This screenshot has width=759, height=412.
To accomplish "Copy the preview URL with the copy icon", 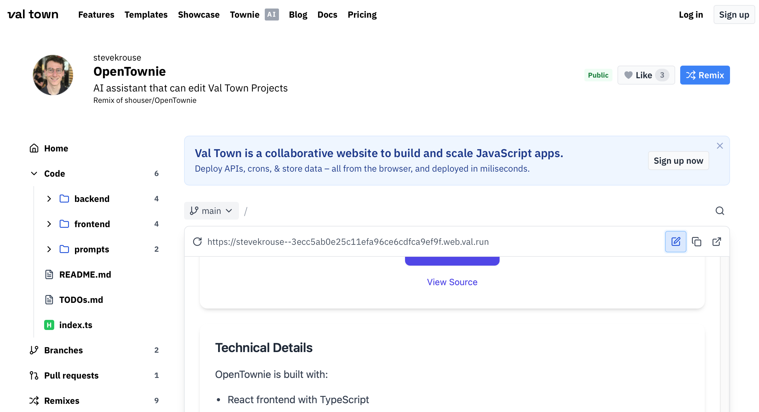I will click(x=696, y=242).
